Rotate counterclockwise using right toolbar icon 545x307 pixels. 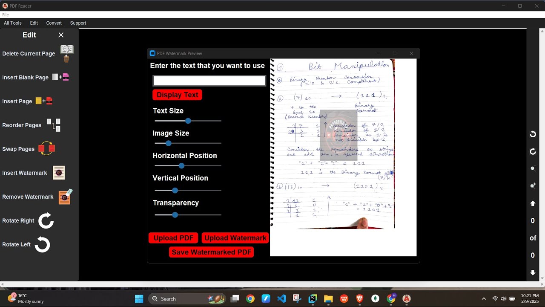(x=533, y=134)
